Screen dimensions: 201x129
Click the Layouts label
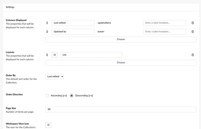click(x=10, y=52)
